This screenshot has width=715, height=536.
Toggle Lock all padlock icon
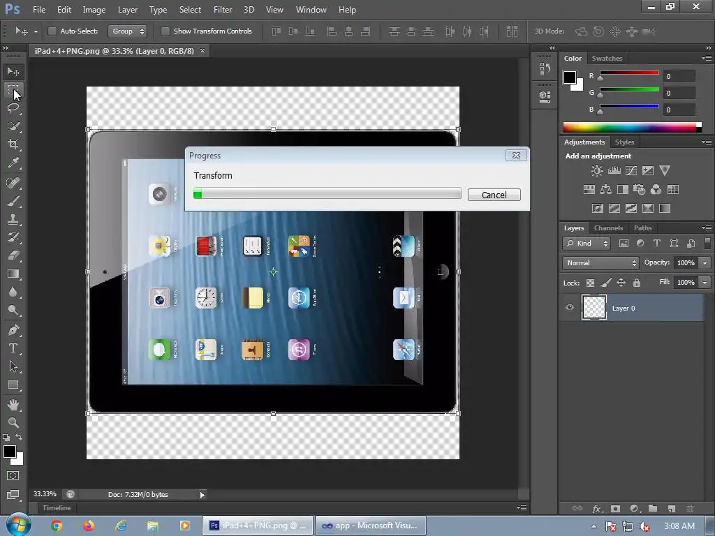click(637, 283)
